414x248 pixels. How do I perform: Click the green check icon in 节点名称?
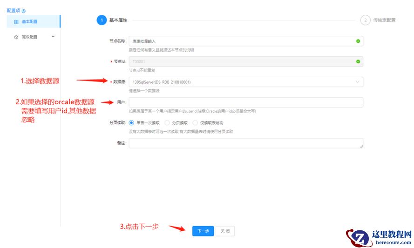(x=358, y=41)
